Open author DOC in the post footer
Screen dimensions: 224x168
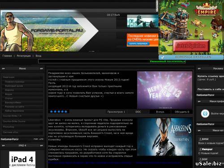pyautogui.click(x=138, y=112)
